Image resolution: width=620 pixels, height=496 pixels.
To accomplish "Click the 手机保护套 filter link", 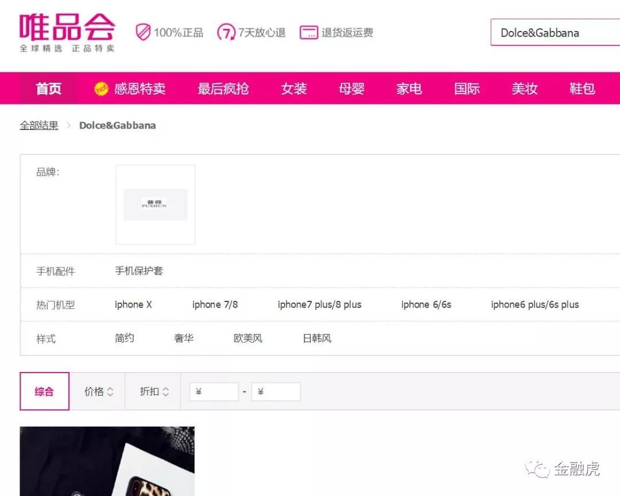I will point(139,270).
